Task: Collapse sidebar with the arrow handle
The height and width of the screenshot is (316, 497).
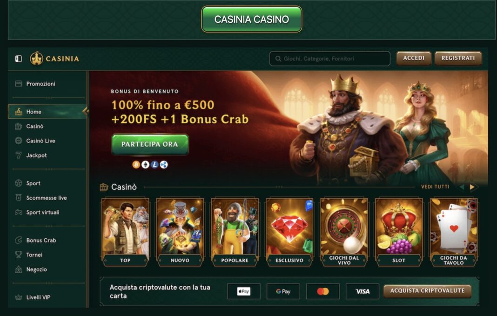Action: [86, 111]
